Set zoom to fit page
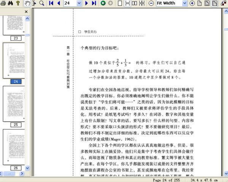This screenshot has height=182, width=228. click(x=207, y=3)
